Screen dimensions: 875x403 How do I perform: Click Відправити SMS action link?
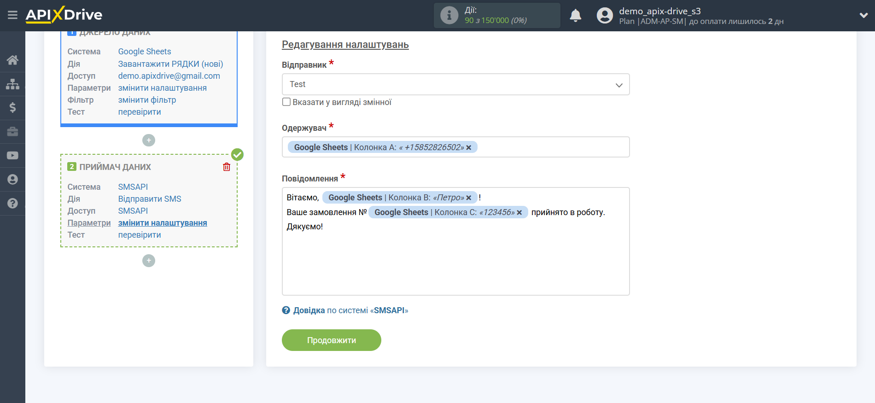tap(150, 199)
